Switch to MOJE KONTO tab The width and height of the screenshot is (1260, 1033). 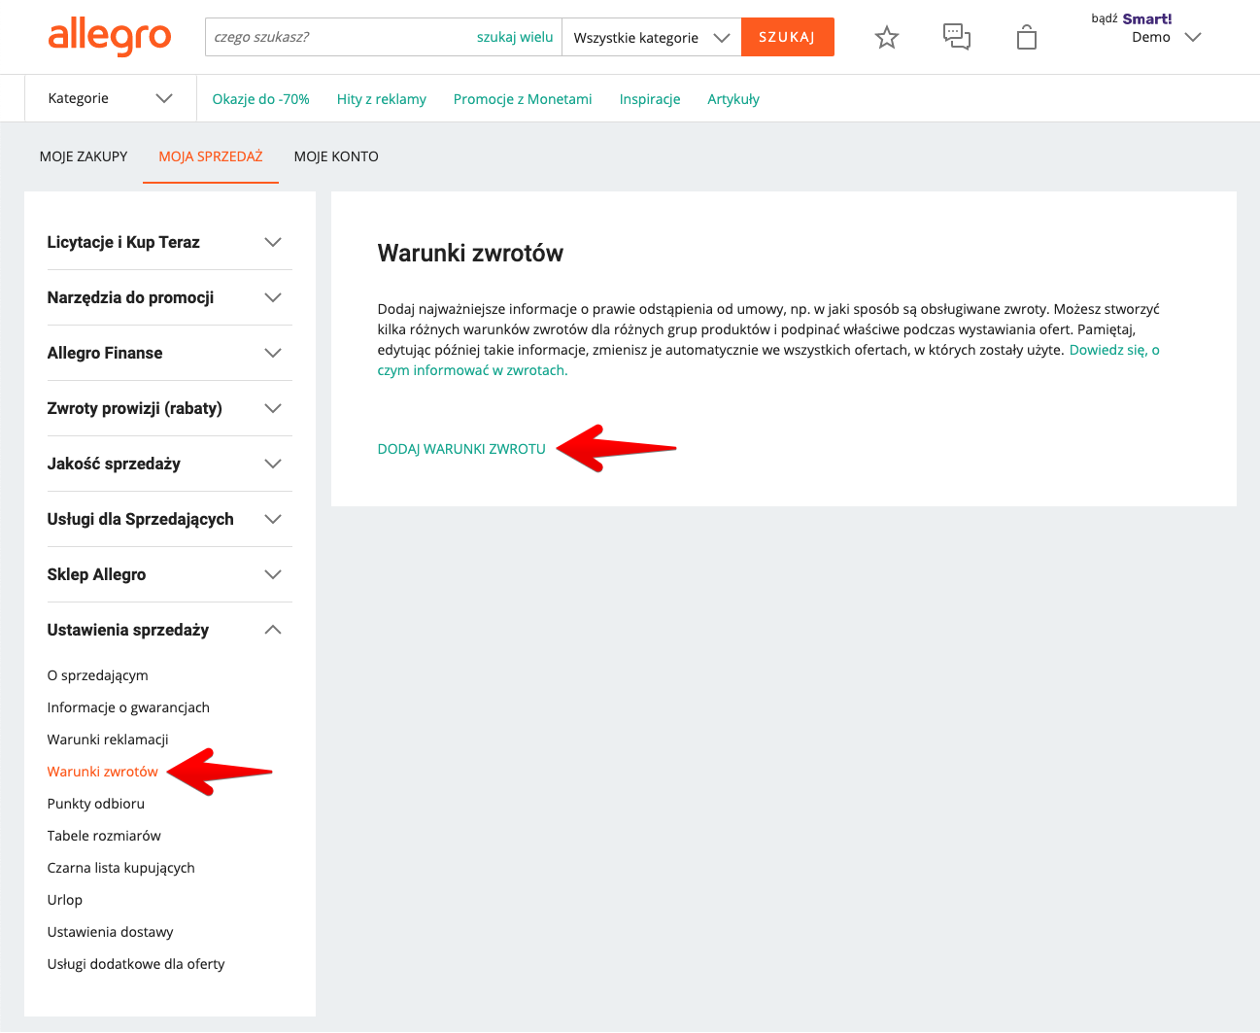click(x=336, y=156)
